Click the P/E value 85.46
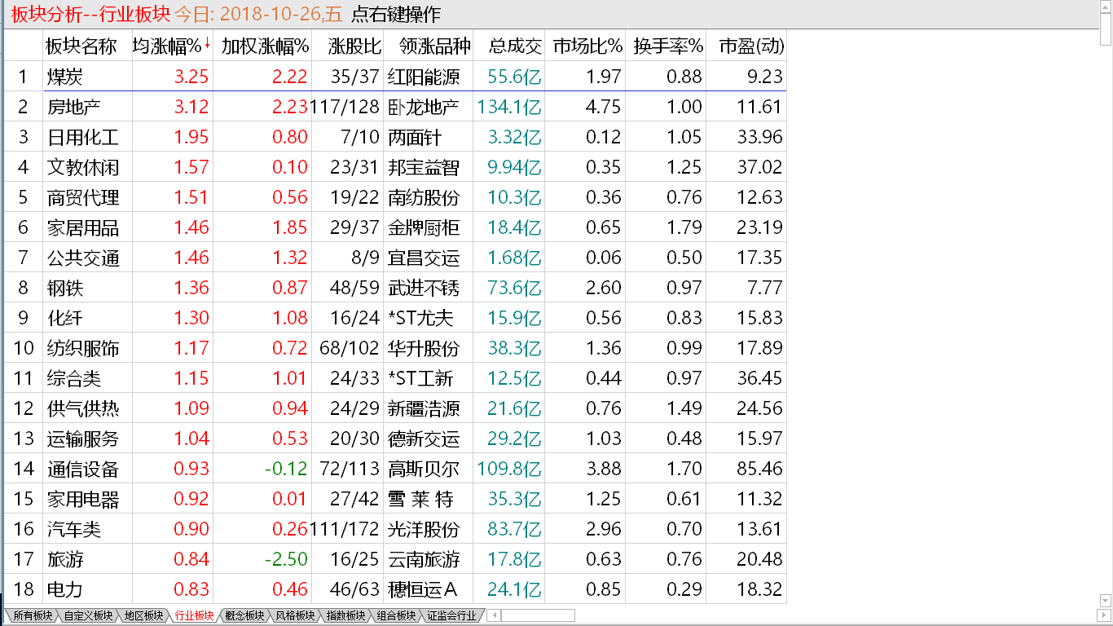This screenshot has height=626, width=1113. (760, 469)
